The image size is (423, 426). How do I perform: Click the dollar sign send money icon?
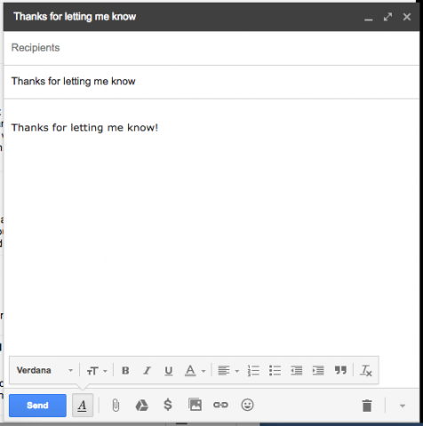click(x=168, y=405)
